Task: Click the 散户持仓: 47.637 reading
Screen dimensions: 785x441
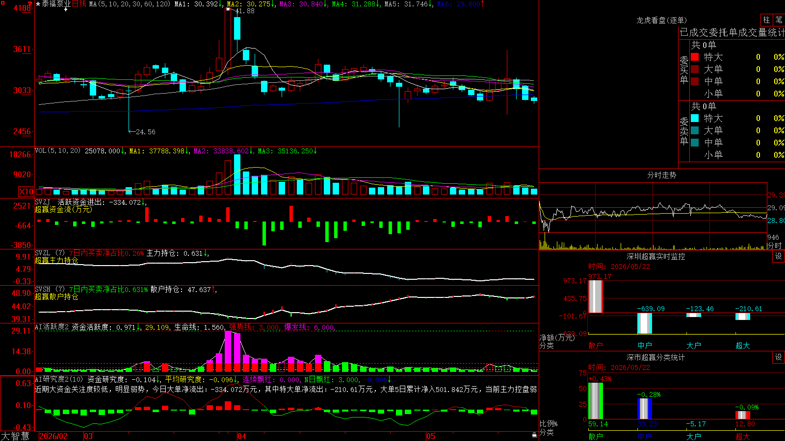Action: click(181, 290)
